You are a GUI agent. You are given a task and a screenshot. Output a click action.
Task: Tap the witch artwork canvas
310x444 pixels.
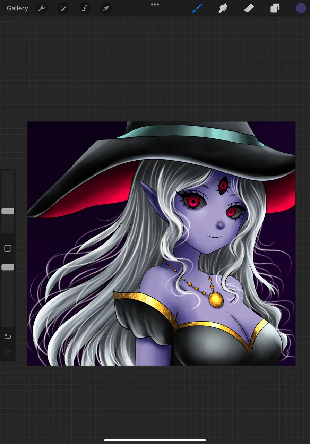tap(161, 244)
